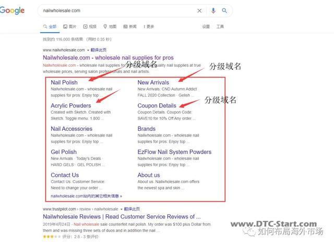The width and height of the screenshot is (334, 246).
Task: Open the Acrylic Powders sitelink
Action: (x=71, y=106)
